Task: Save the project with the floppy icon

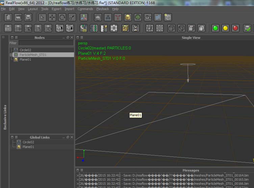Action: pos(28,17)
